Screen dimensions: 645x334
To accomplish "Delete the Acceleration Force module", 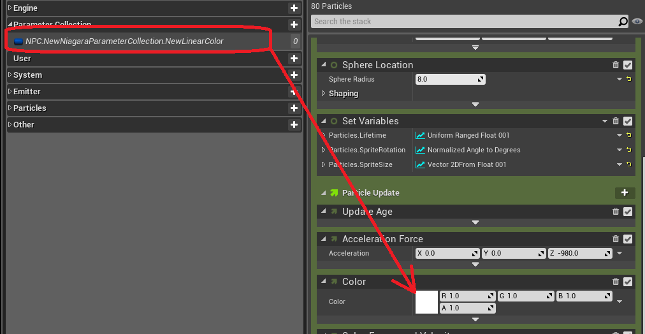I will (x=616, y=239).
